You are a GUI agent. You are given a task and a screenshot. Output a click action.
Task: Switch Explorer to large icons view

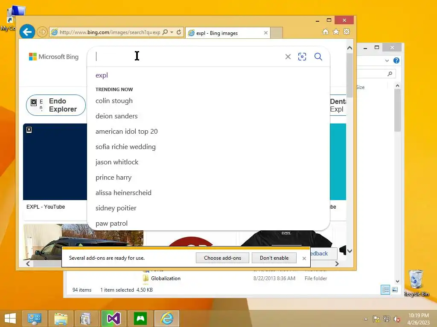[395, 290]
